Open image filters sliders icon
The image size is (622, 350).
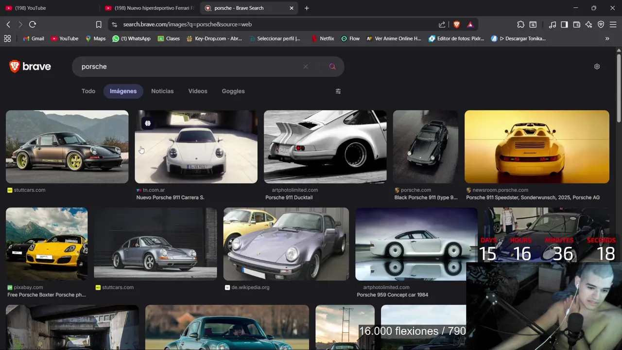coord(338,91)
